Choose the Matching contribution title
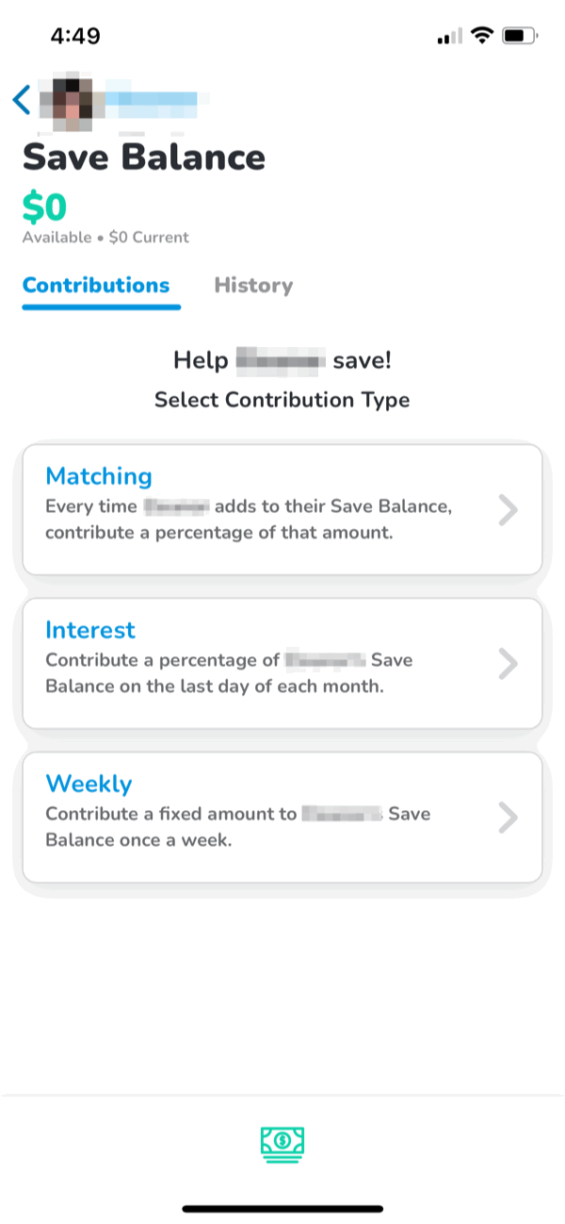 [x=99, y=476]
